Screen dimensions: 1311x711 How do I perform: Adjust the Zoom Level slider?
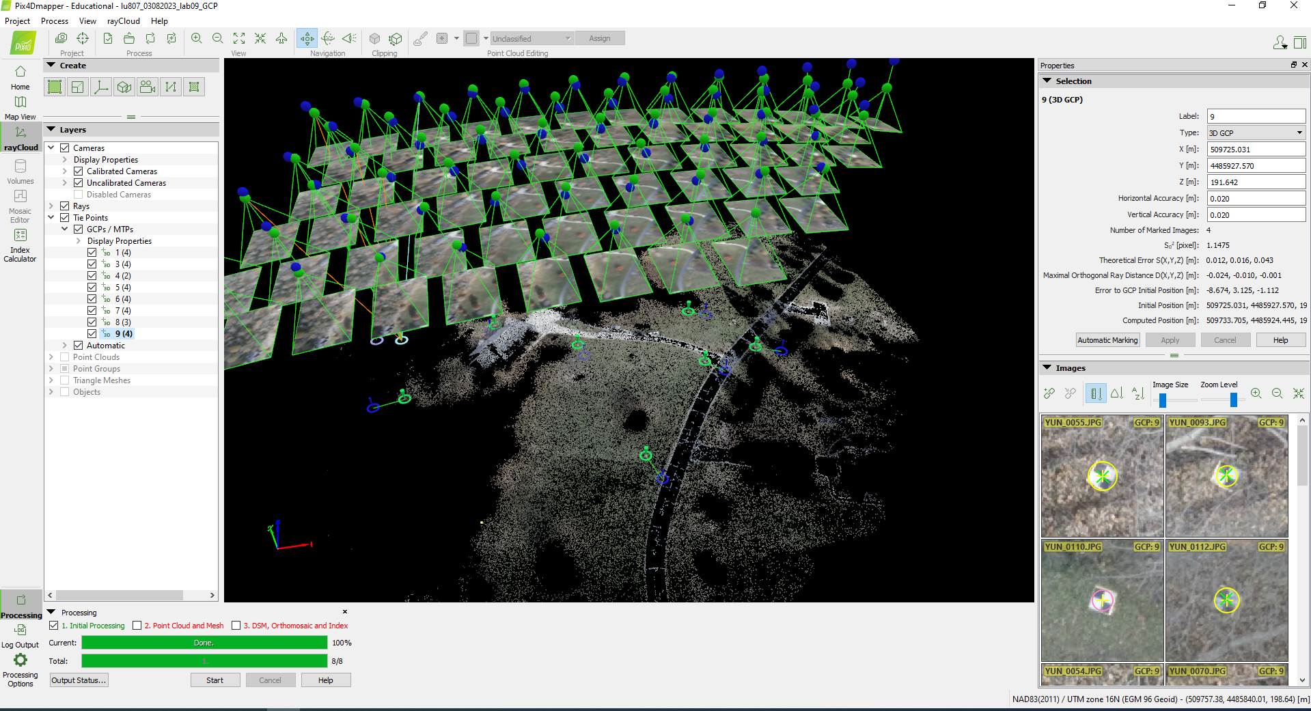(1234, 400)
